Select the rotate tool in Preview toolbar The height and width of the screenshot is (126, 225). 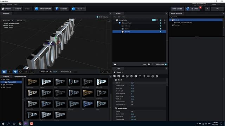pyautogui.click(x=20, y=72)
